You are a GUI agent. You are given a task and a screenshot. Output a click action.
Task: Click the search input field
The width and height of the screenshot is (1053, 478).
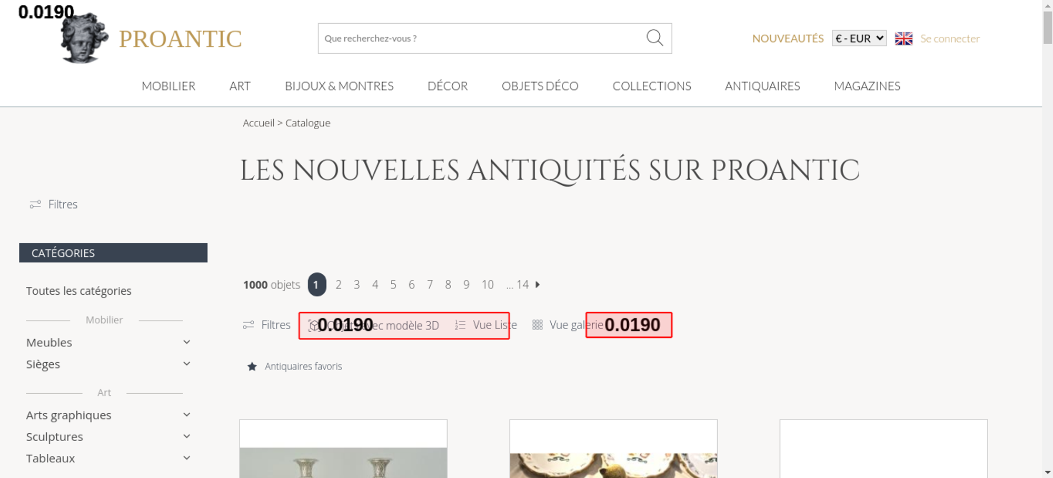(479, 38)
